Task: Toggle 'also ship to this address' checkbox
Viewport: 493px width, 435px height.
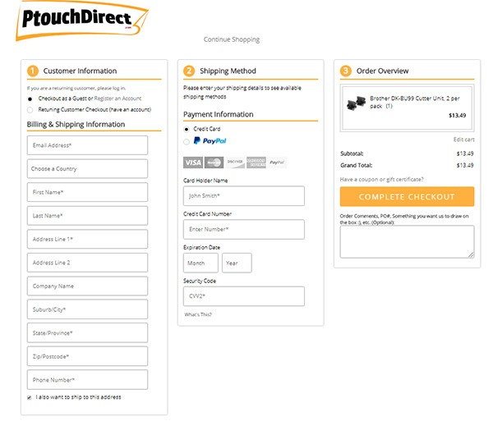Action: (x=30, y=397)
